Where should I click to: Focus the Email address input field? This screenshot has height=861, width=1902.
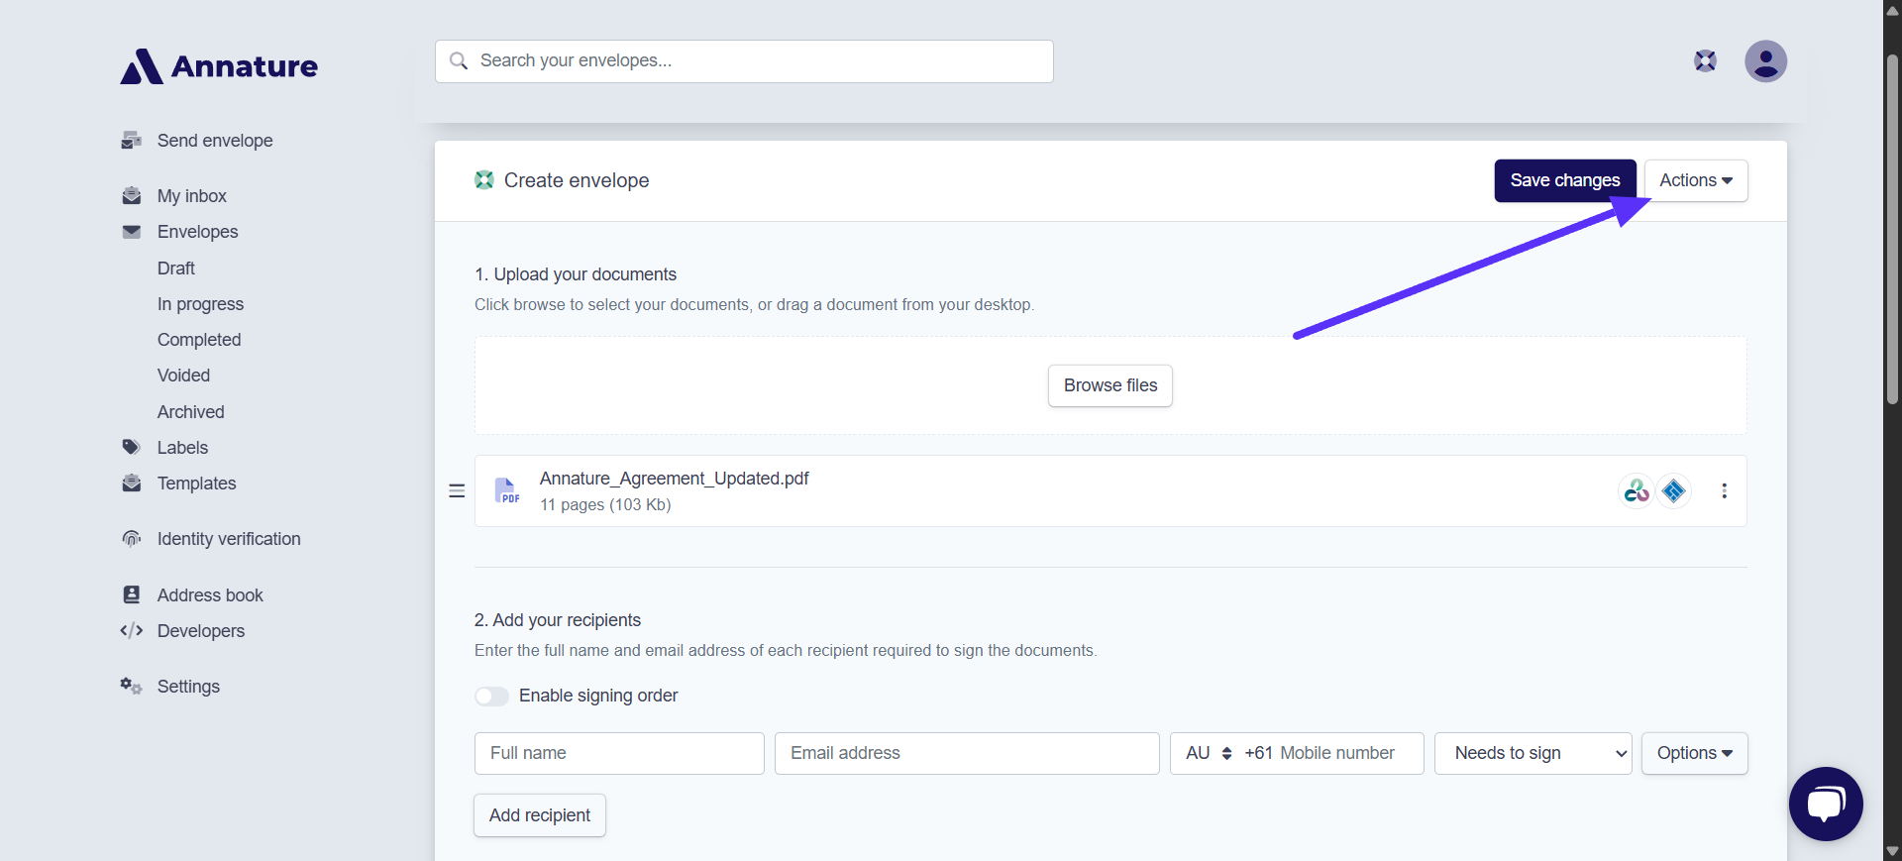pos(966,753)
